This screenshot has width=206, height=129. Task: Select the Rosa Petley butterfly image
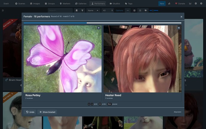click(x=62, y=59)
